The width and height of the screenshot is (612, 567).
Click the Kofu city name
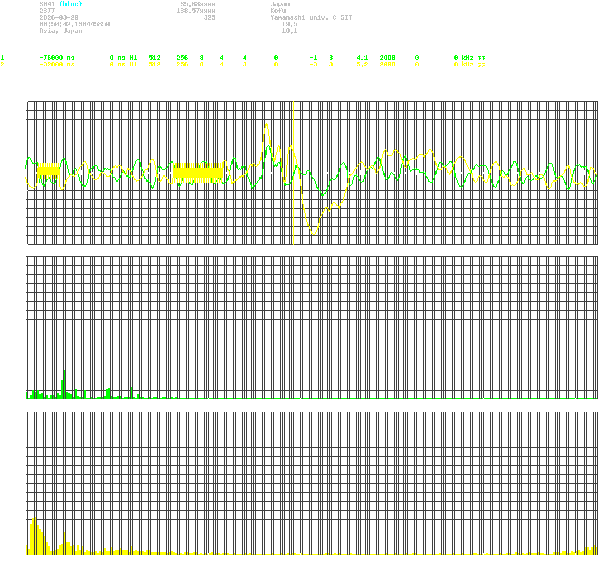[278, 11]
